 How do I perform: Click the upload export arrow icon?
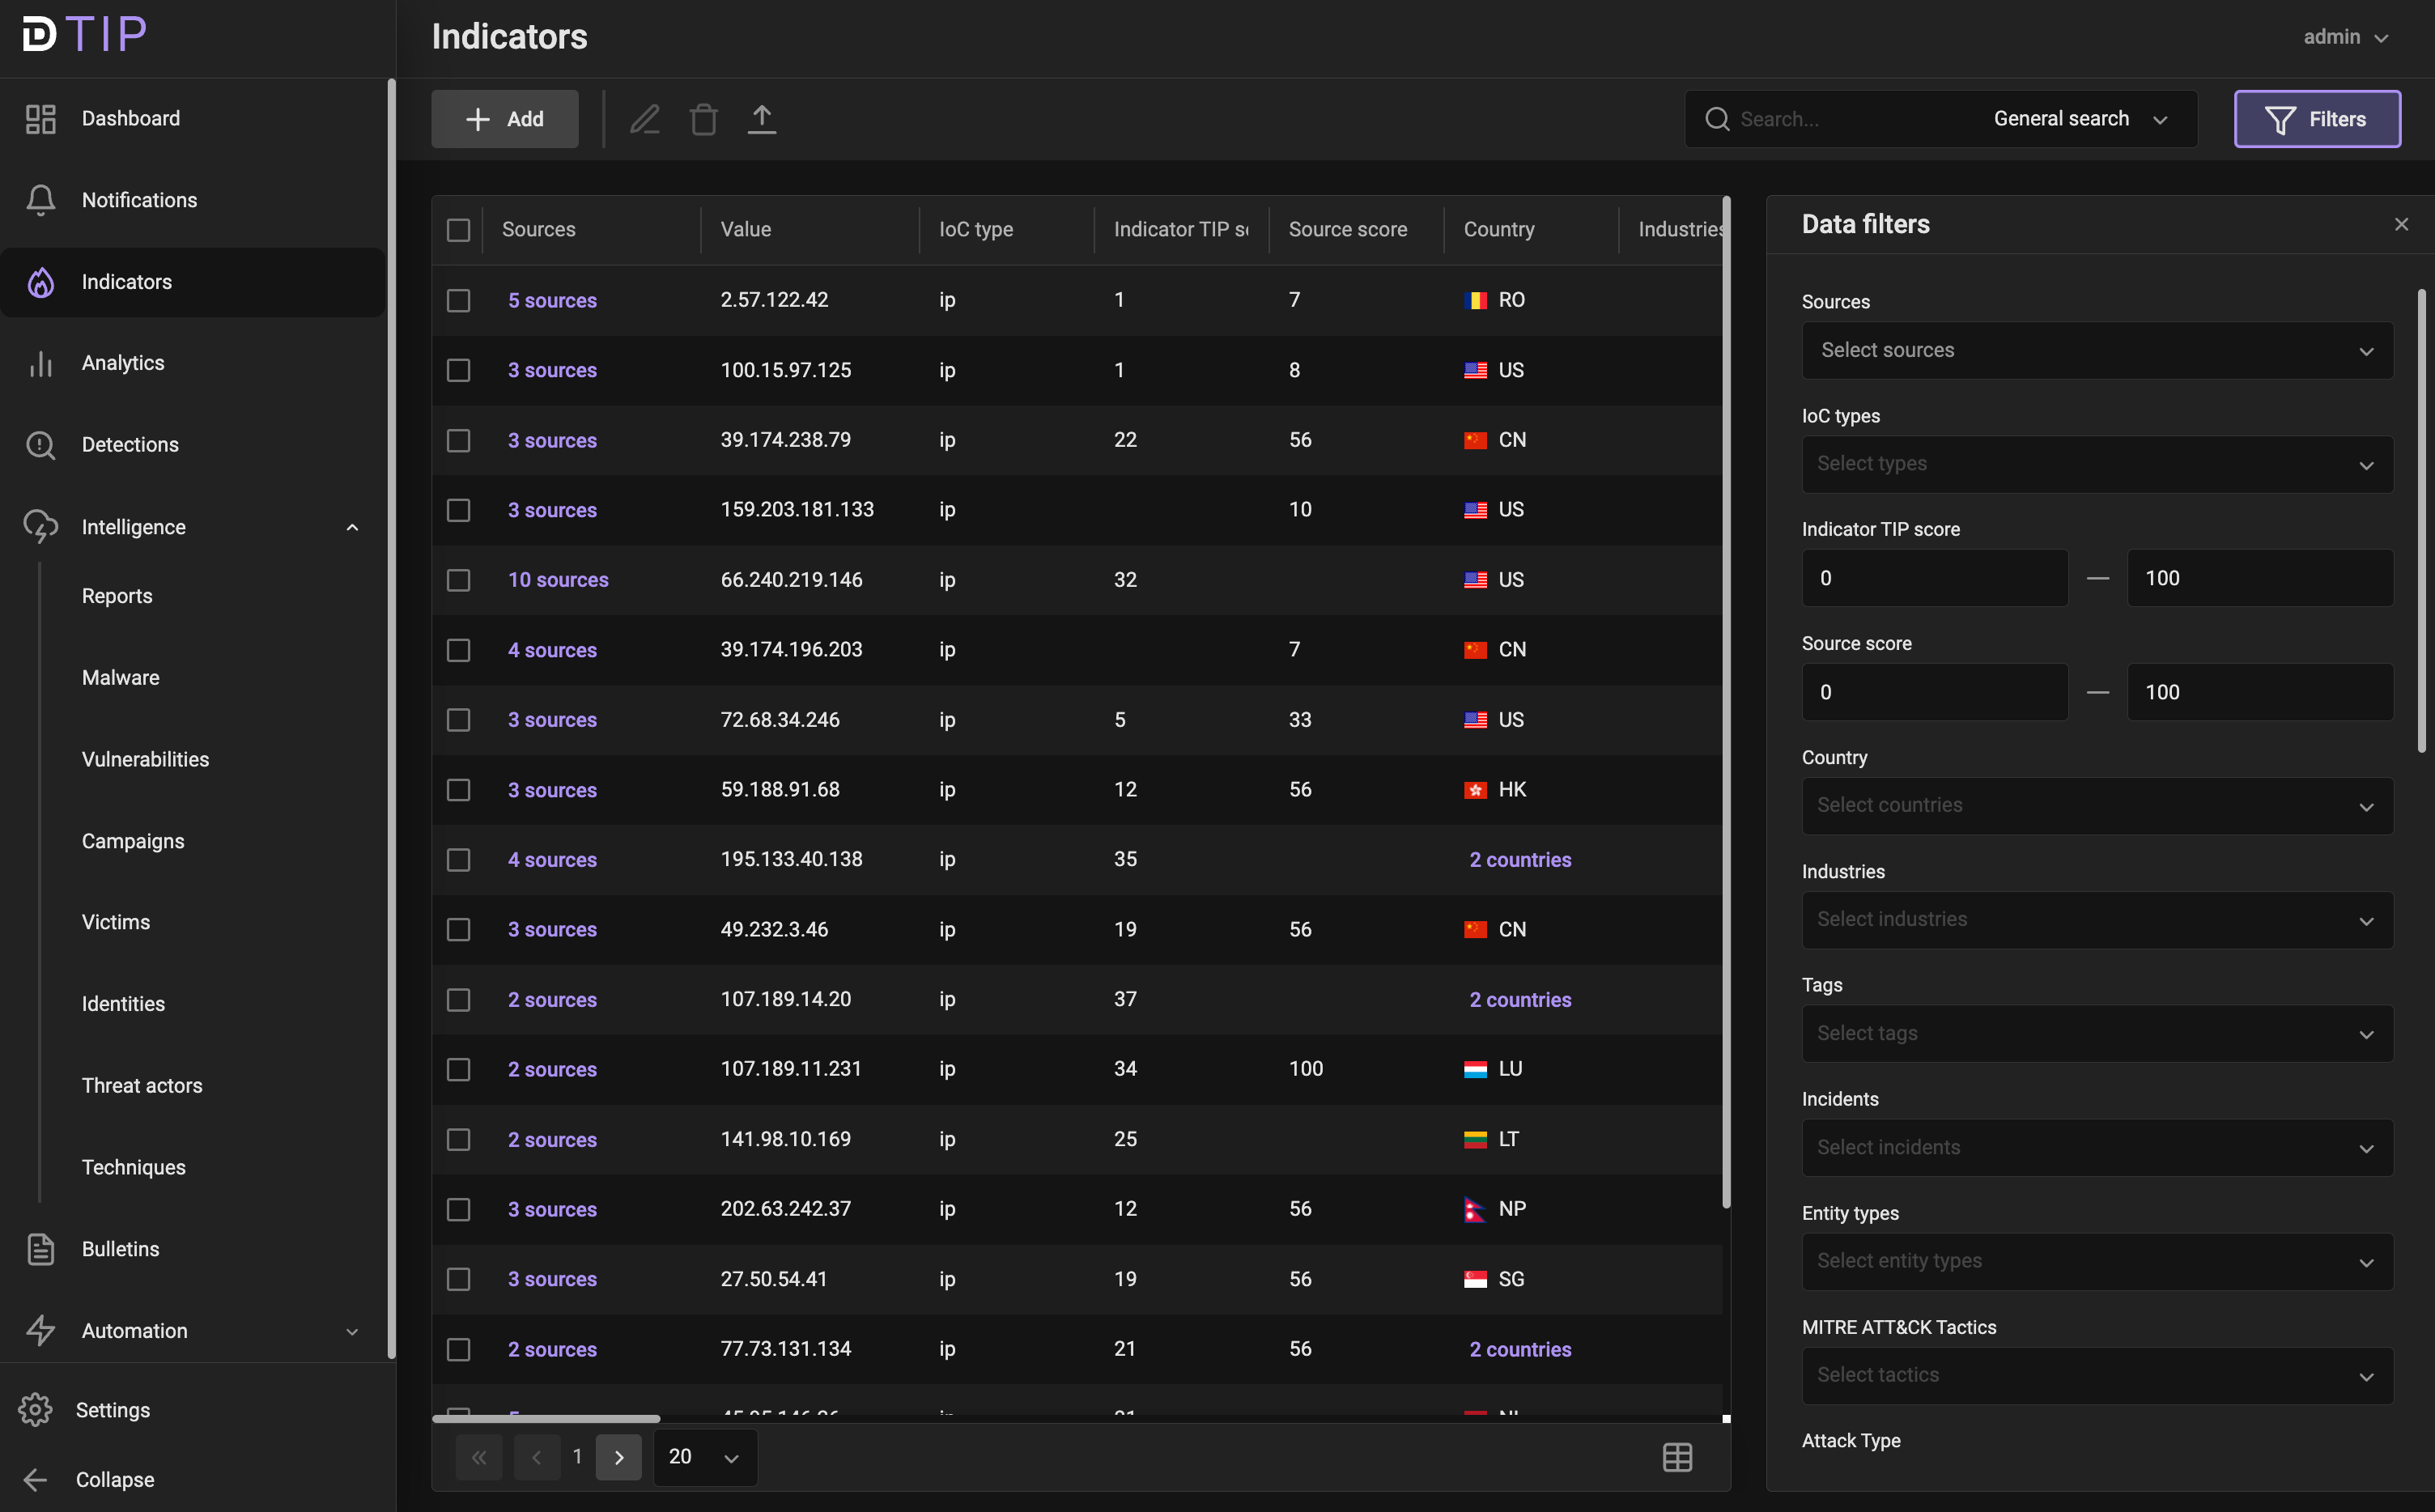click(762, 119)
